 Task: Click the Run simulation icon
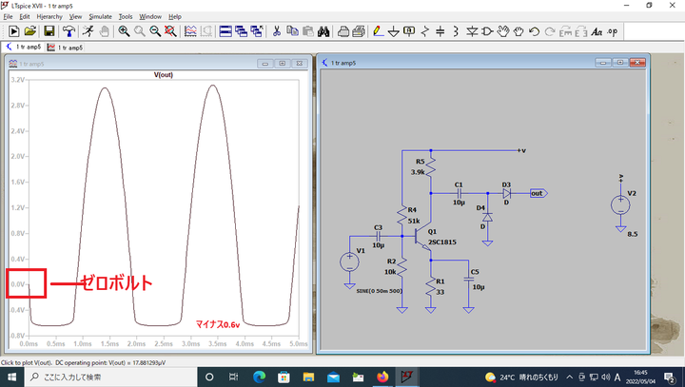click(87, 31)
